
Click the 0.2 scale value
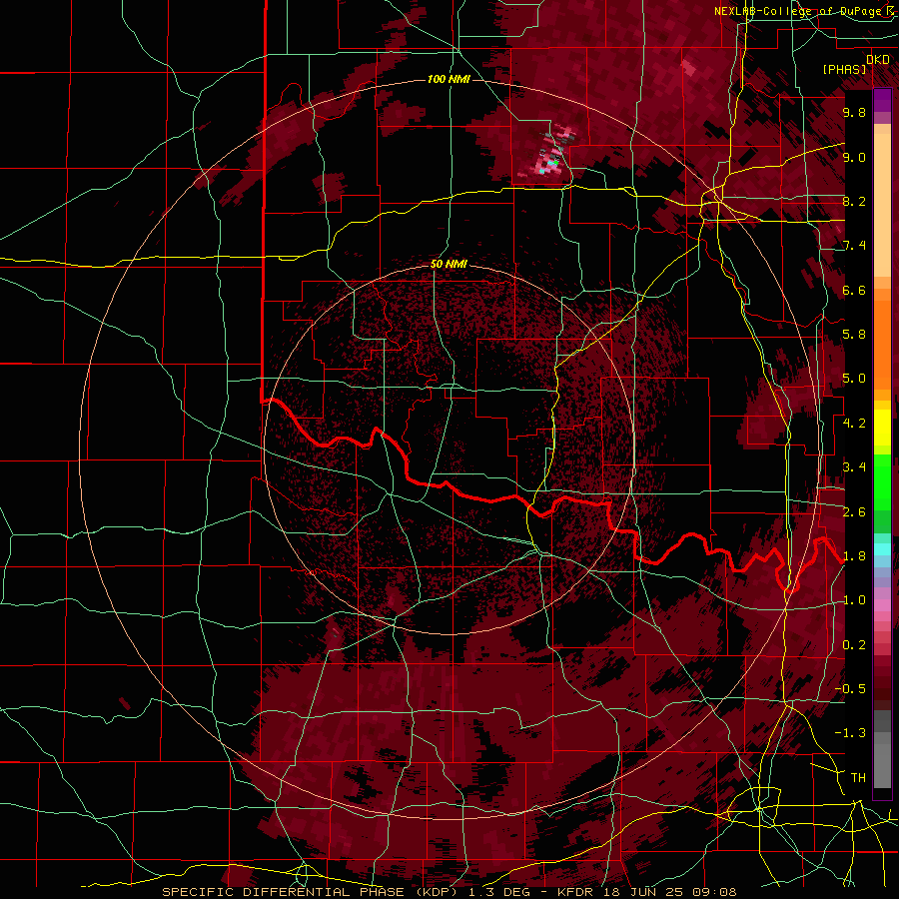854,645
